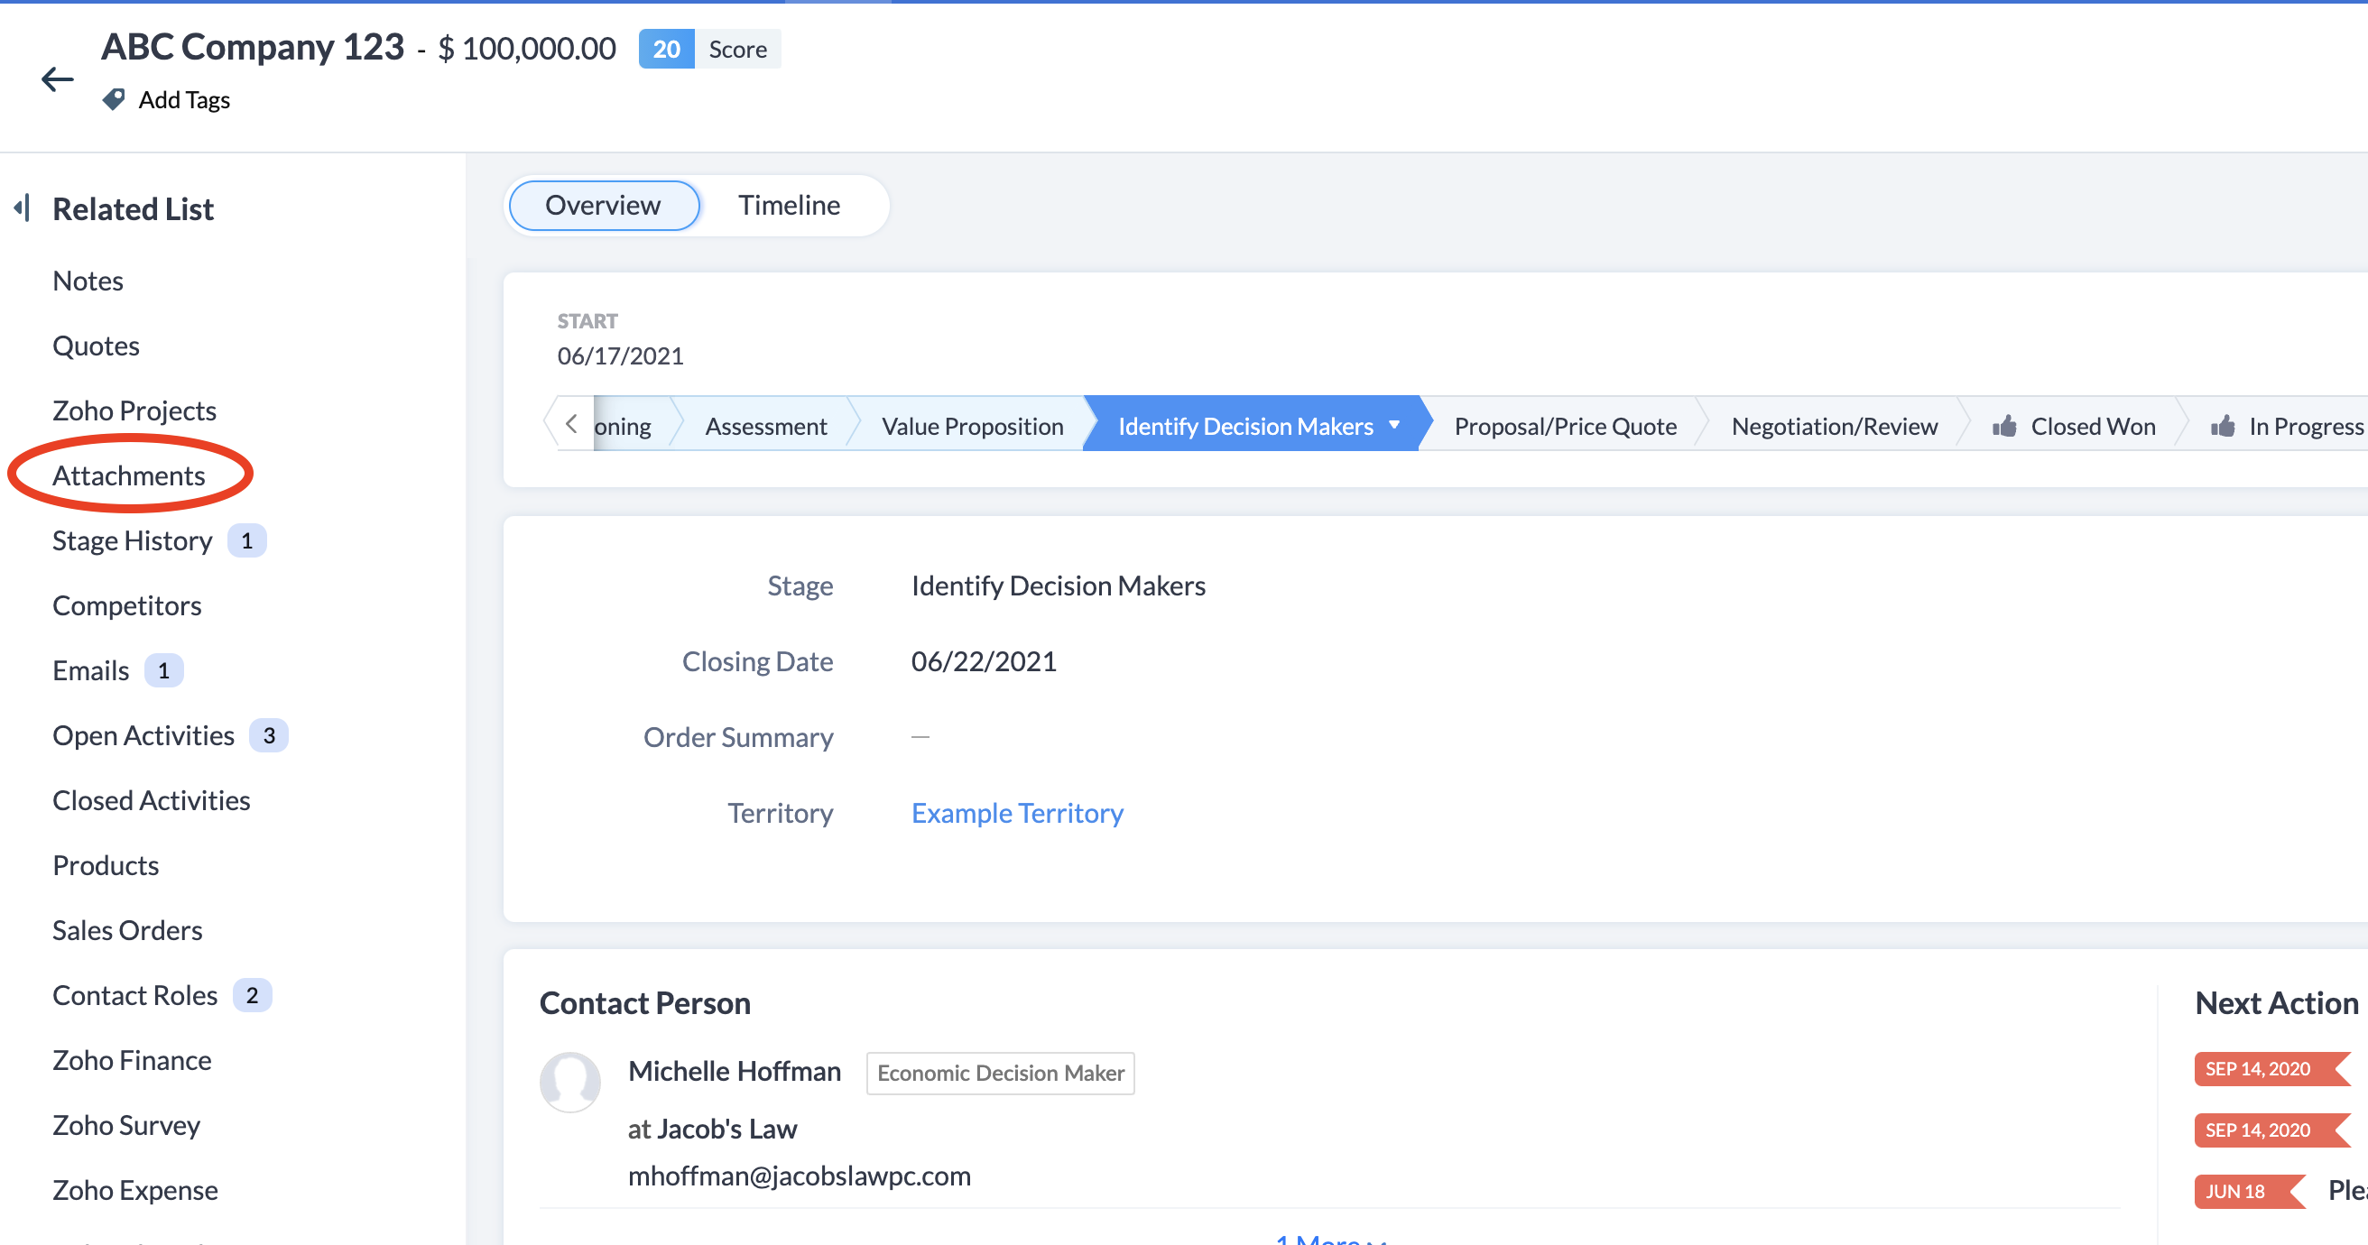This screenshot has height=1245, width=2368.
Task: Open Zoho Expense related list
Action: 135,1190
